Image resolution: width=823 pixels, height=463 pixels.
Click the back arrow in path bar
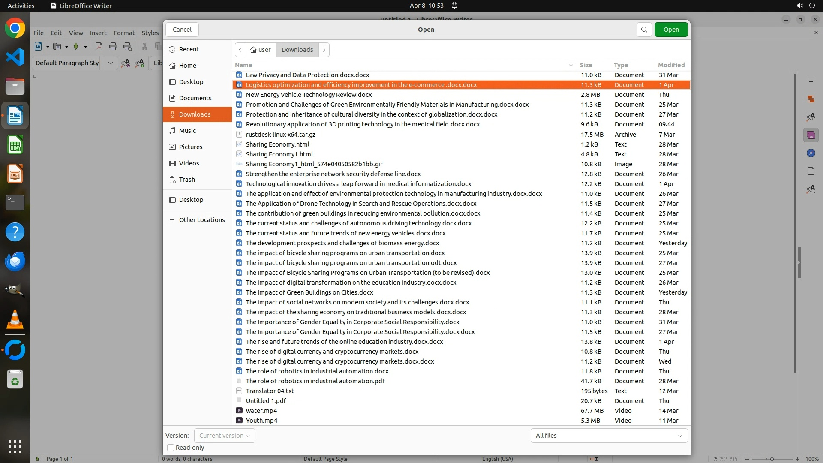[x=240, y=50]
